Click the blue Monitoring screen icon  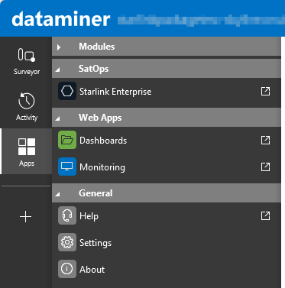pyautogui.click(x=67, y=167)
